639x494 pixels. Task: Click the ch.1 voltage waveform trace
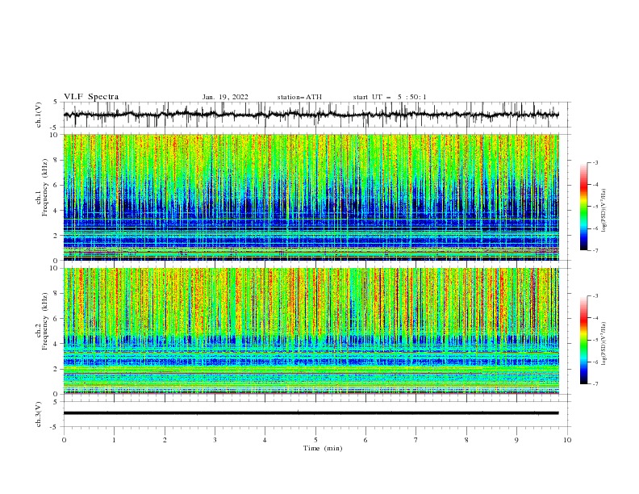(x=311, y=115)
